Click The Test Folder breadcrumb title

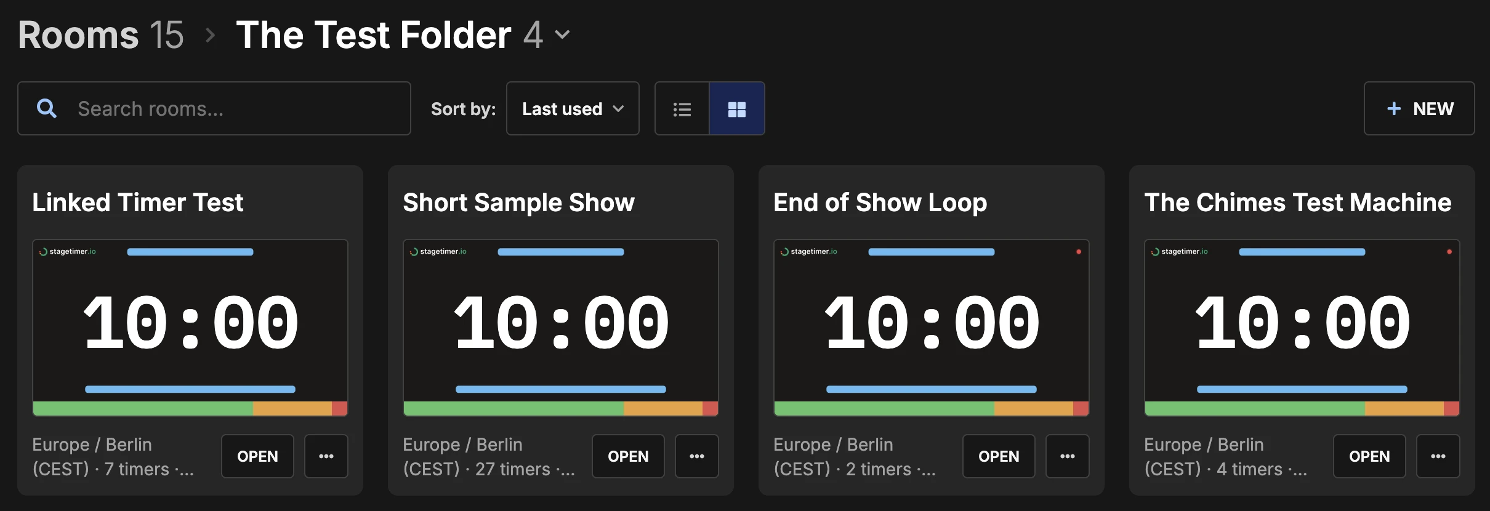(374, 34)
